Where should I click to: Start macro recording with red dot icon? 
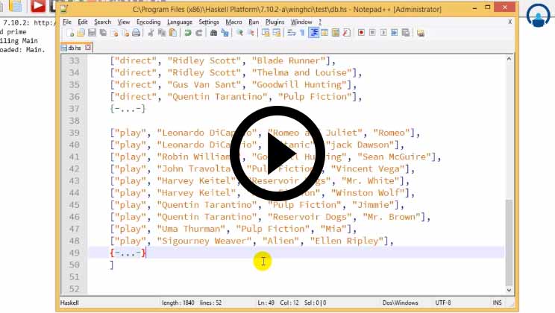[362, 33]
